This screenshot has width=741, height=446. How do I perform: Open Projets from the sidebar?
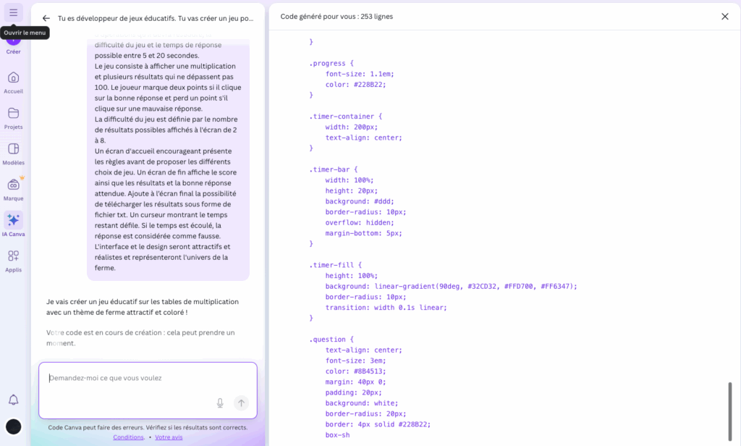pos(13,118)
